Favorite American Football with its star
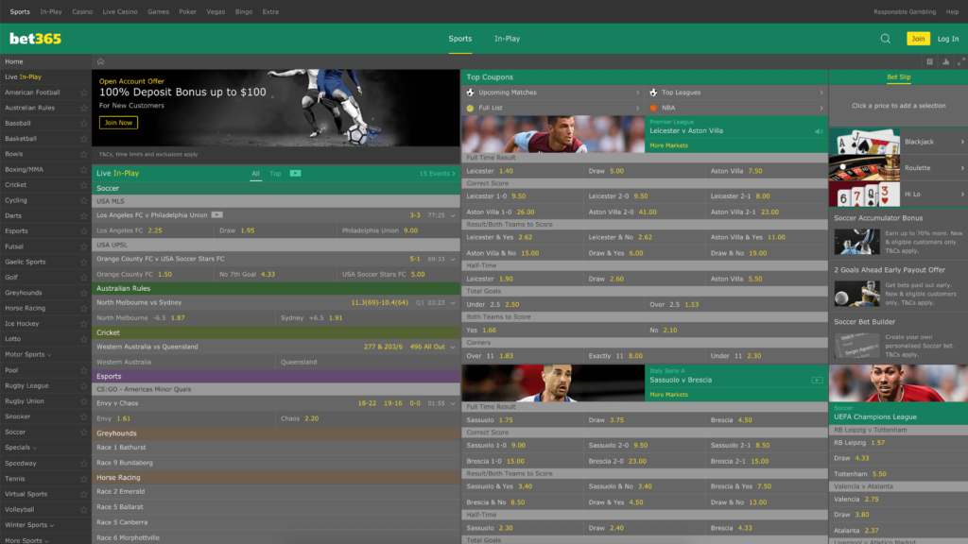This screenshot has height=544, width=968. [x=83, y=93]
